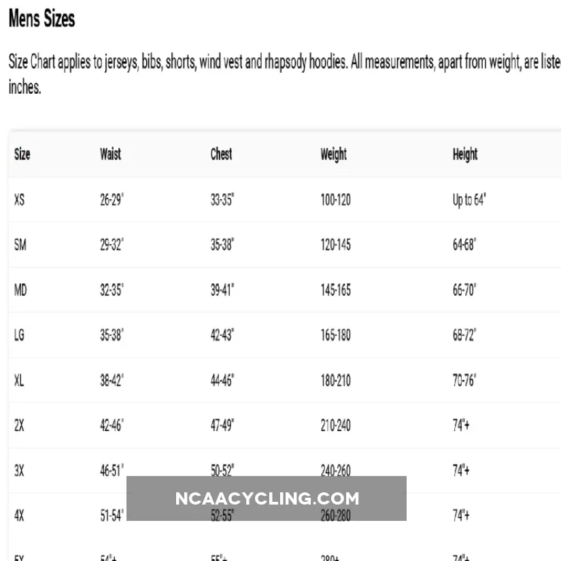
Task: Select the XS size row label
Action: click(20, 200)
